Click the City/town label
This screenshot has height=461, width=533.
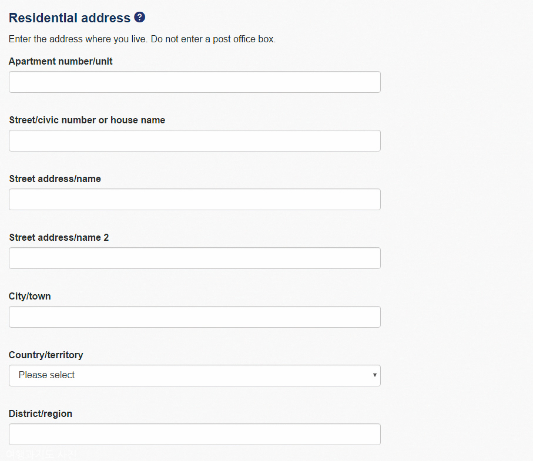pyautogui.click(x=29, y=296)
